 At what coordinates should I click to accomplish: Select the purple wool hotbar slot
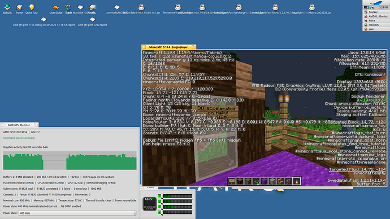click(264, 181)
